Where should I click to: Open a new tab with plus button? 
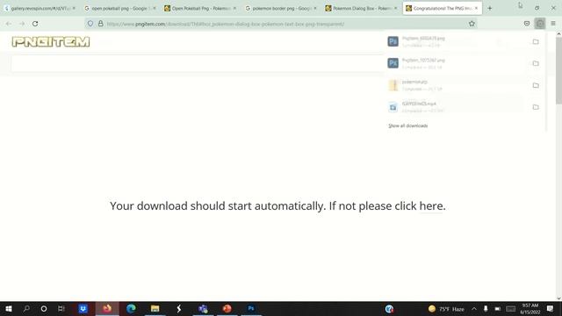[490, 8]
